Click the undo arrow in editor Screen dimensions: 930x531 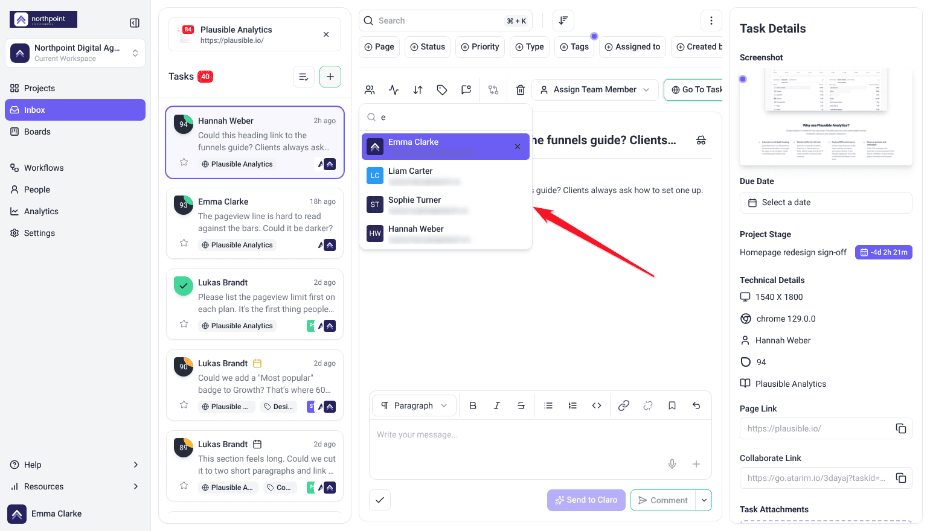coord(696,405)
